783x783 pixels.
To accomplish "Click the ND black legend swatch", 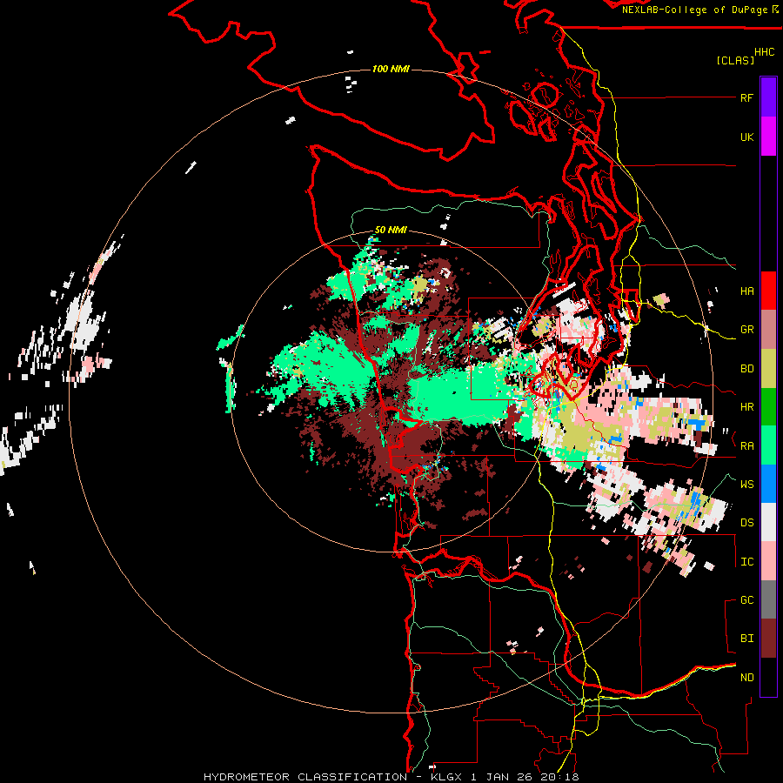I will pos(768,677).
